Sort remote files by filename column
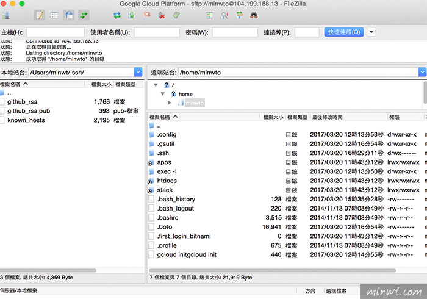This screenshot has height=299, width=427. point(203,117)
